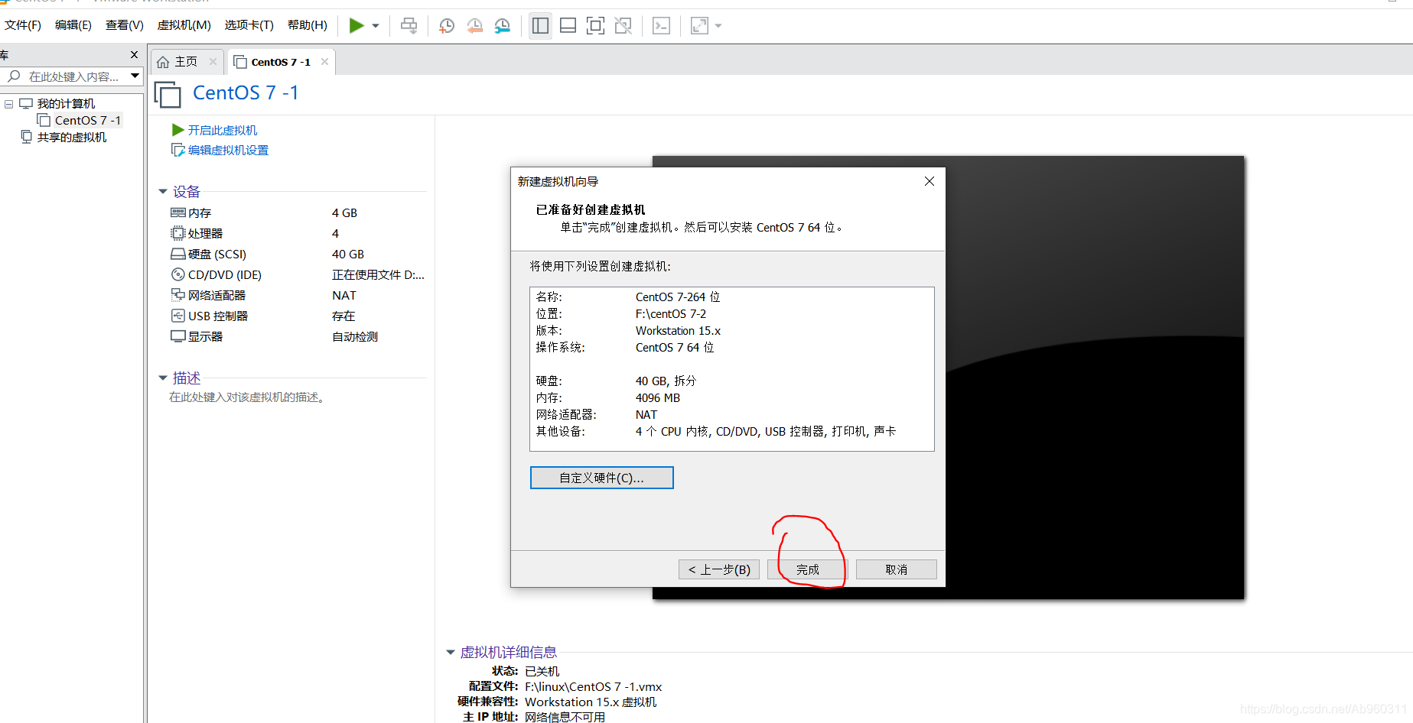Open the 文件(F) menu
This screenshot has width=1413, height=723.
[x=23, y=25]
